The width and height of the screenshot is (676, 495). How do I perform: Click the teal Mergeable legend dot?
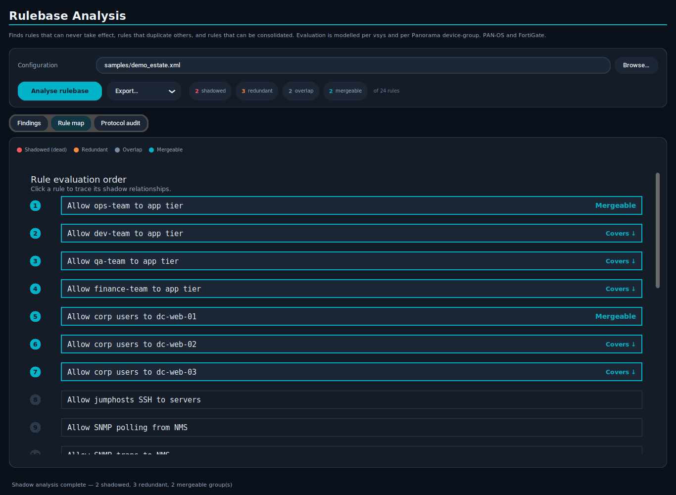click(151, 150)
